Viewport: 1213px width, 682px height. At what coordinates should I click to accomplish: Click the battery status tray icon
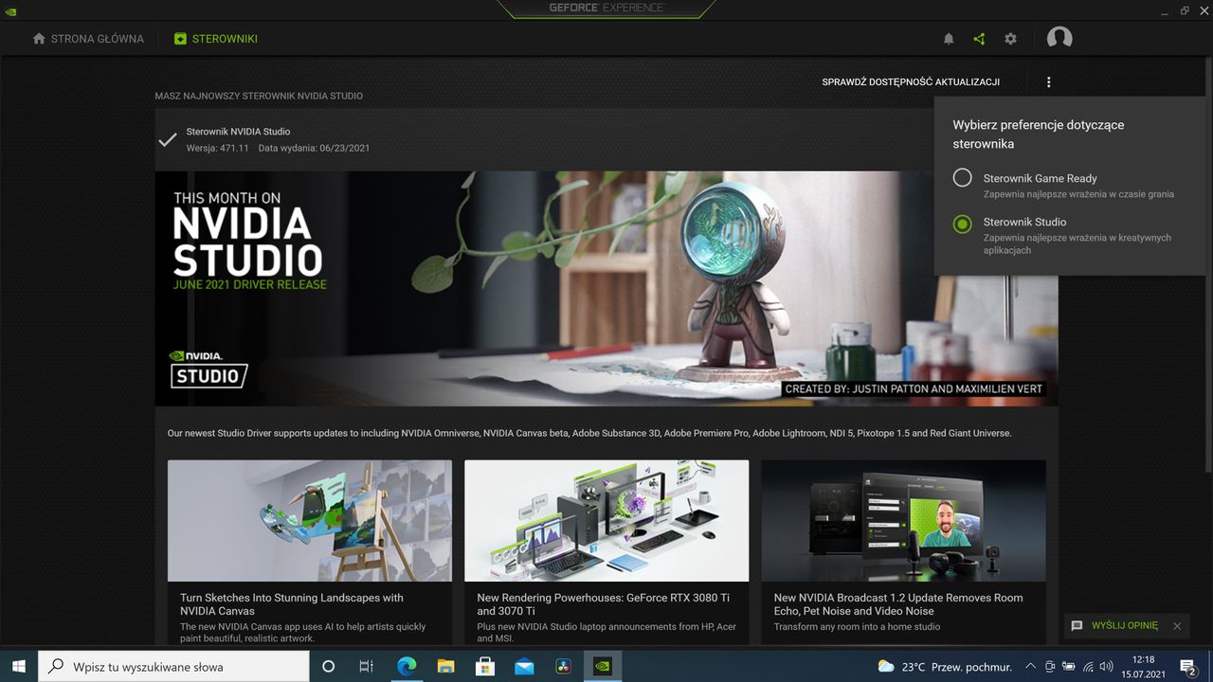point(1069,667)
